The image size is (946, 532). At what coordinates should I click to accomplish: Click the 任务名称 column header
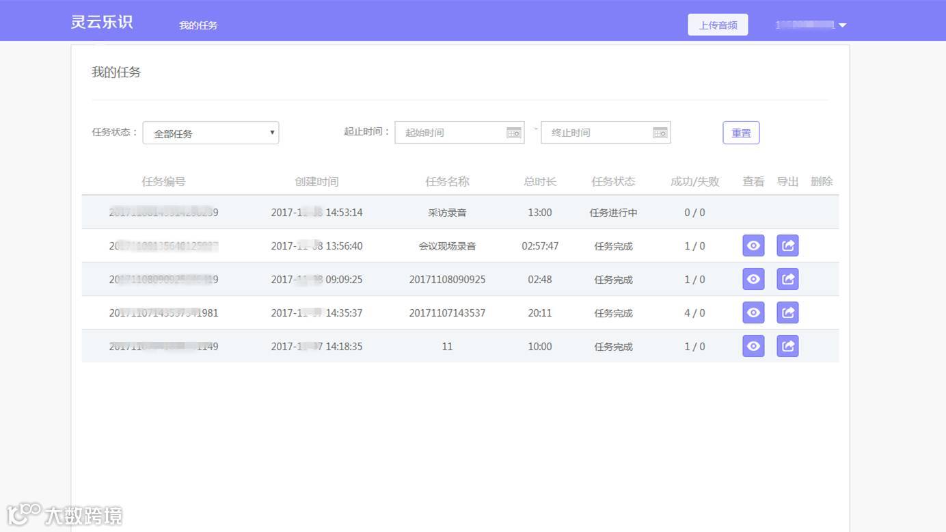[447, 181]
